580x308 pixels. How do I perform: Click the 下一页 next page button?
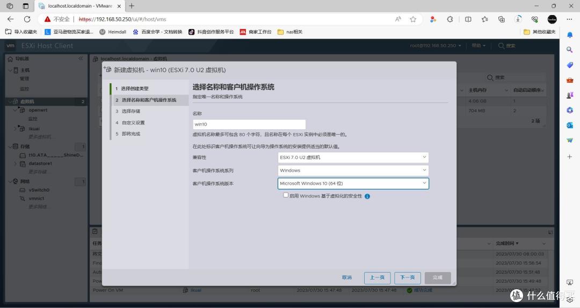(408, 277)
